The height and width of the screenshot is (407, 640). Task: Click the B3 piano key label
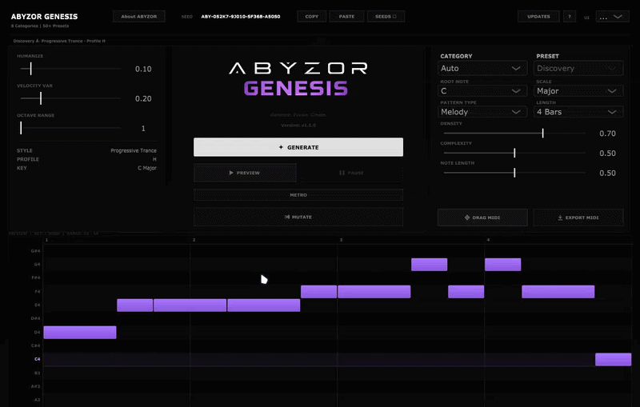click(37, 373)
